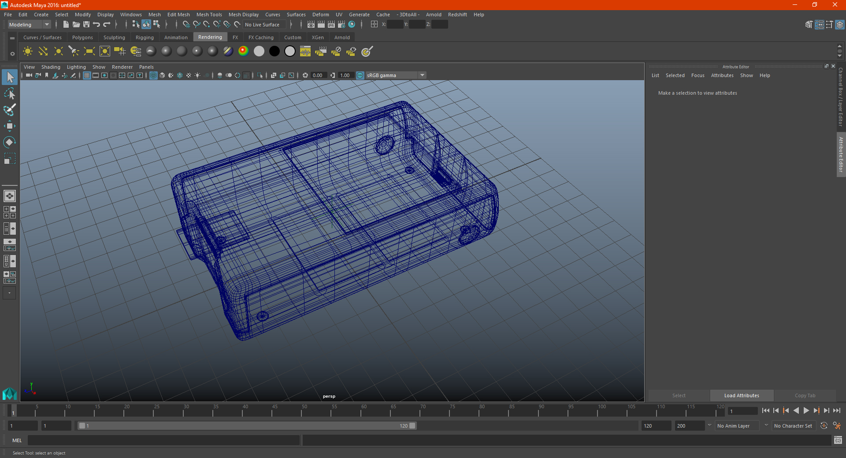The height and width of the screenshot is (458, 846).
Task: Click the single perspective layout icon
Action: click(x=10, y=196)
